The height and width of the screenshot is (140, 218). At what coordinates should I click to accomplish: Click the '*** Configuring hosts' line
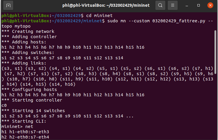coord(29,90)
